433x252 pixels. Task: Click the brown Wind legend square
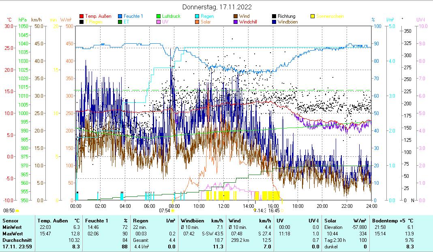click(236, 16)
